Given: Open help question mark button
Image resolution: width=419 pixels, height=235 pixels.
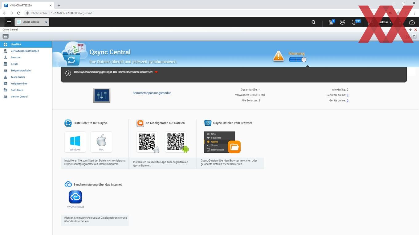Looking at the screenshot, I should coord(414,37).
